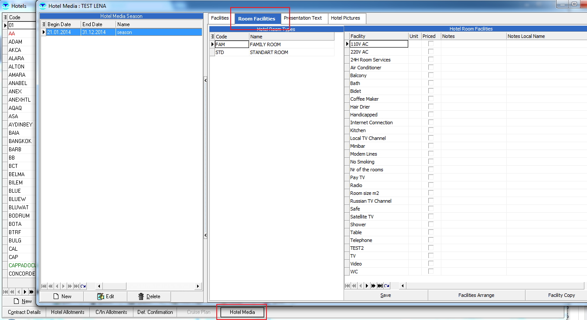Screen dimensions: 587x320
Task: Check the Priced box for Balcony
Action: [431, 75]
